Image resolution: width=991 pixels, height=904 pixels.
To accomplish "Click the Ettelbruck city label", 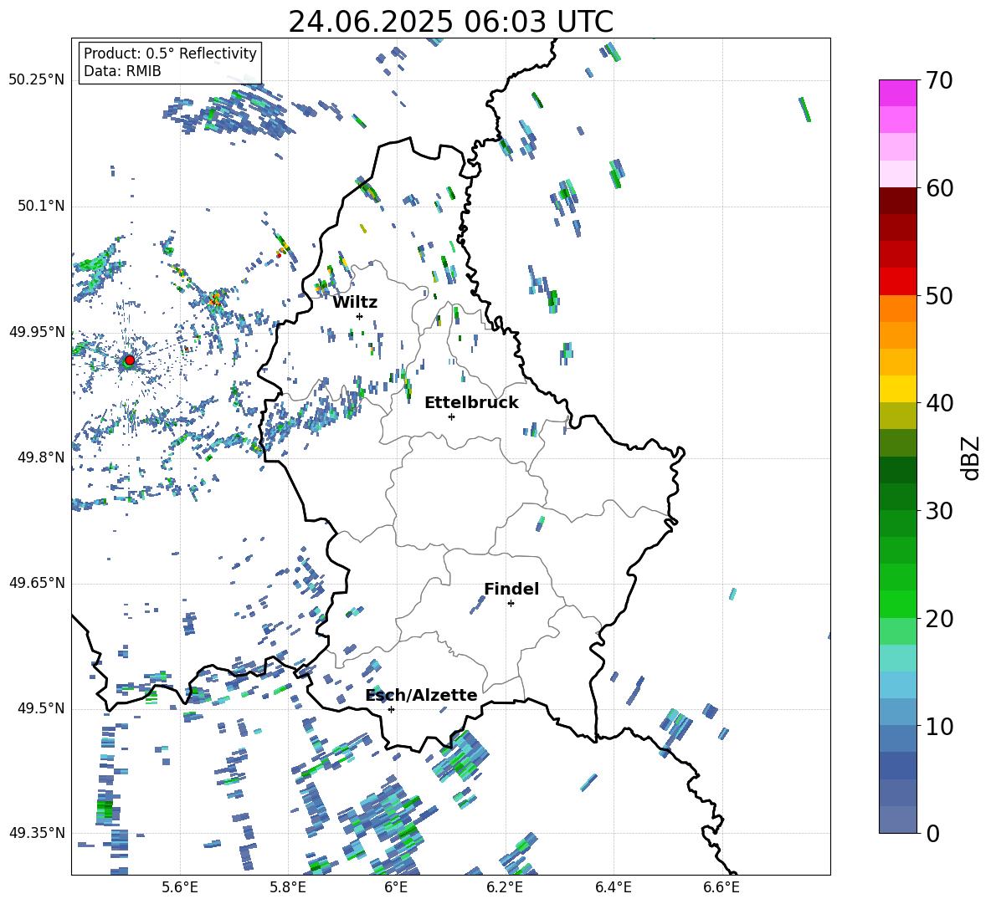I will click(x=471, y=403).
